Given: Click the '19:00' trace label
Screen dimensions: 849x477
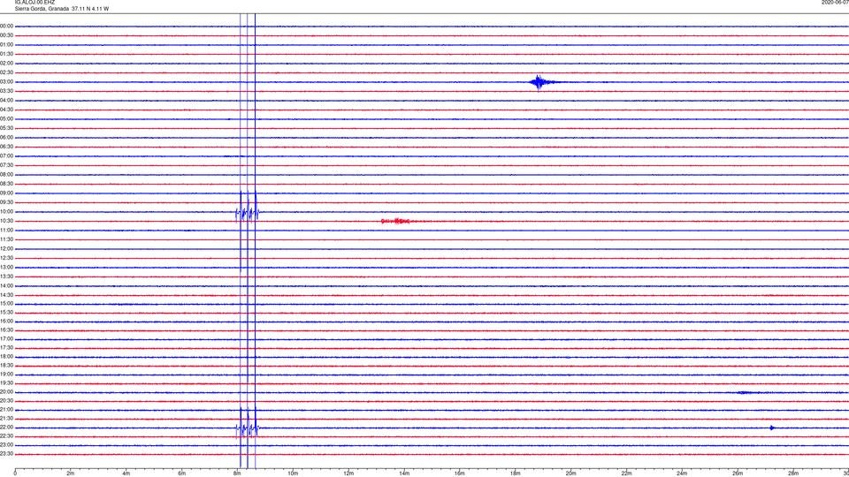Looking at the screenshot, I should 7,375.
